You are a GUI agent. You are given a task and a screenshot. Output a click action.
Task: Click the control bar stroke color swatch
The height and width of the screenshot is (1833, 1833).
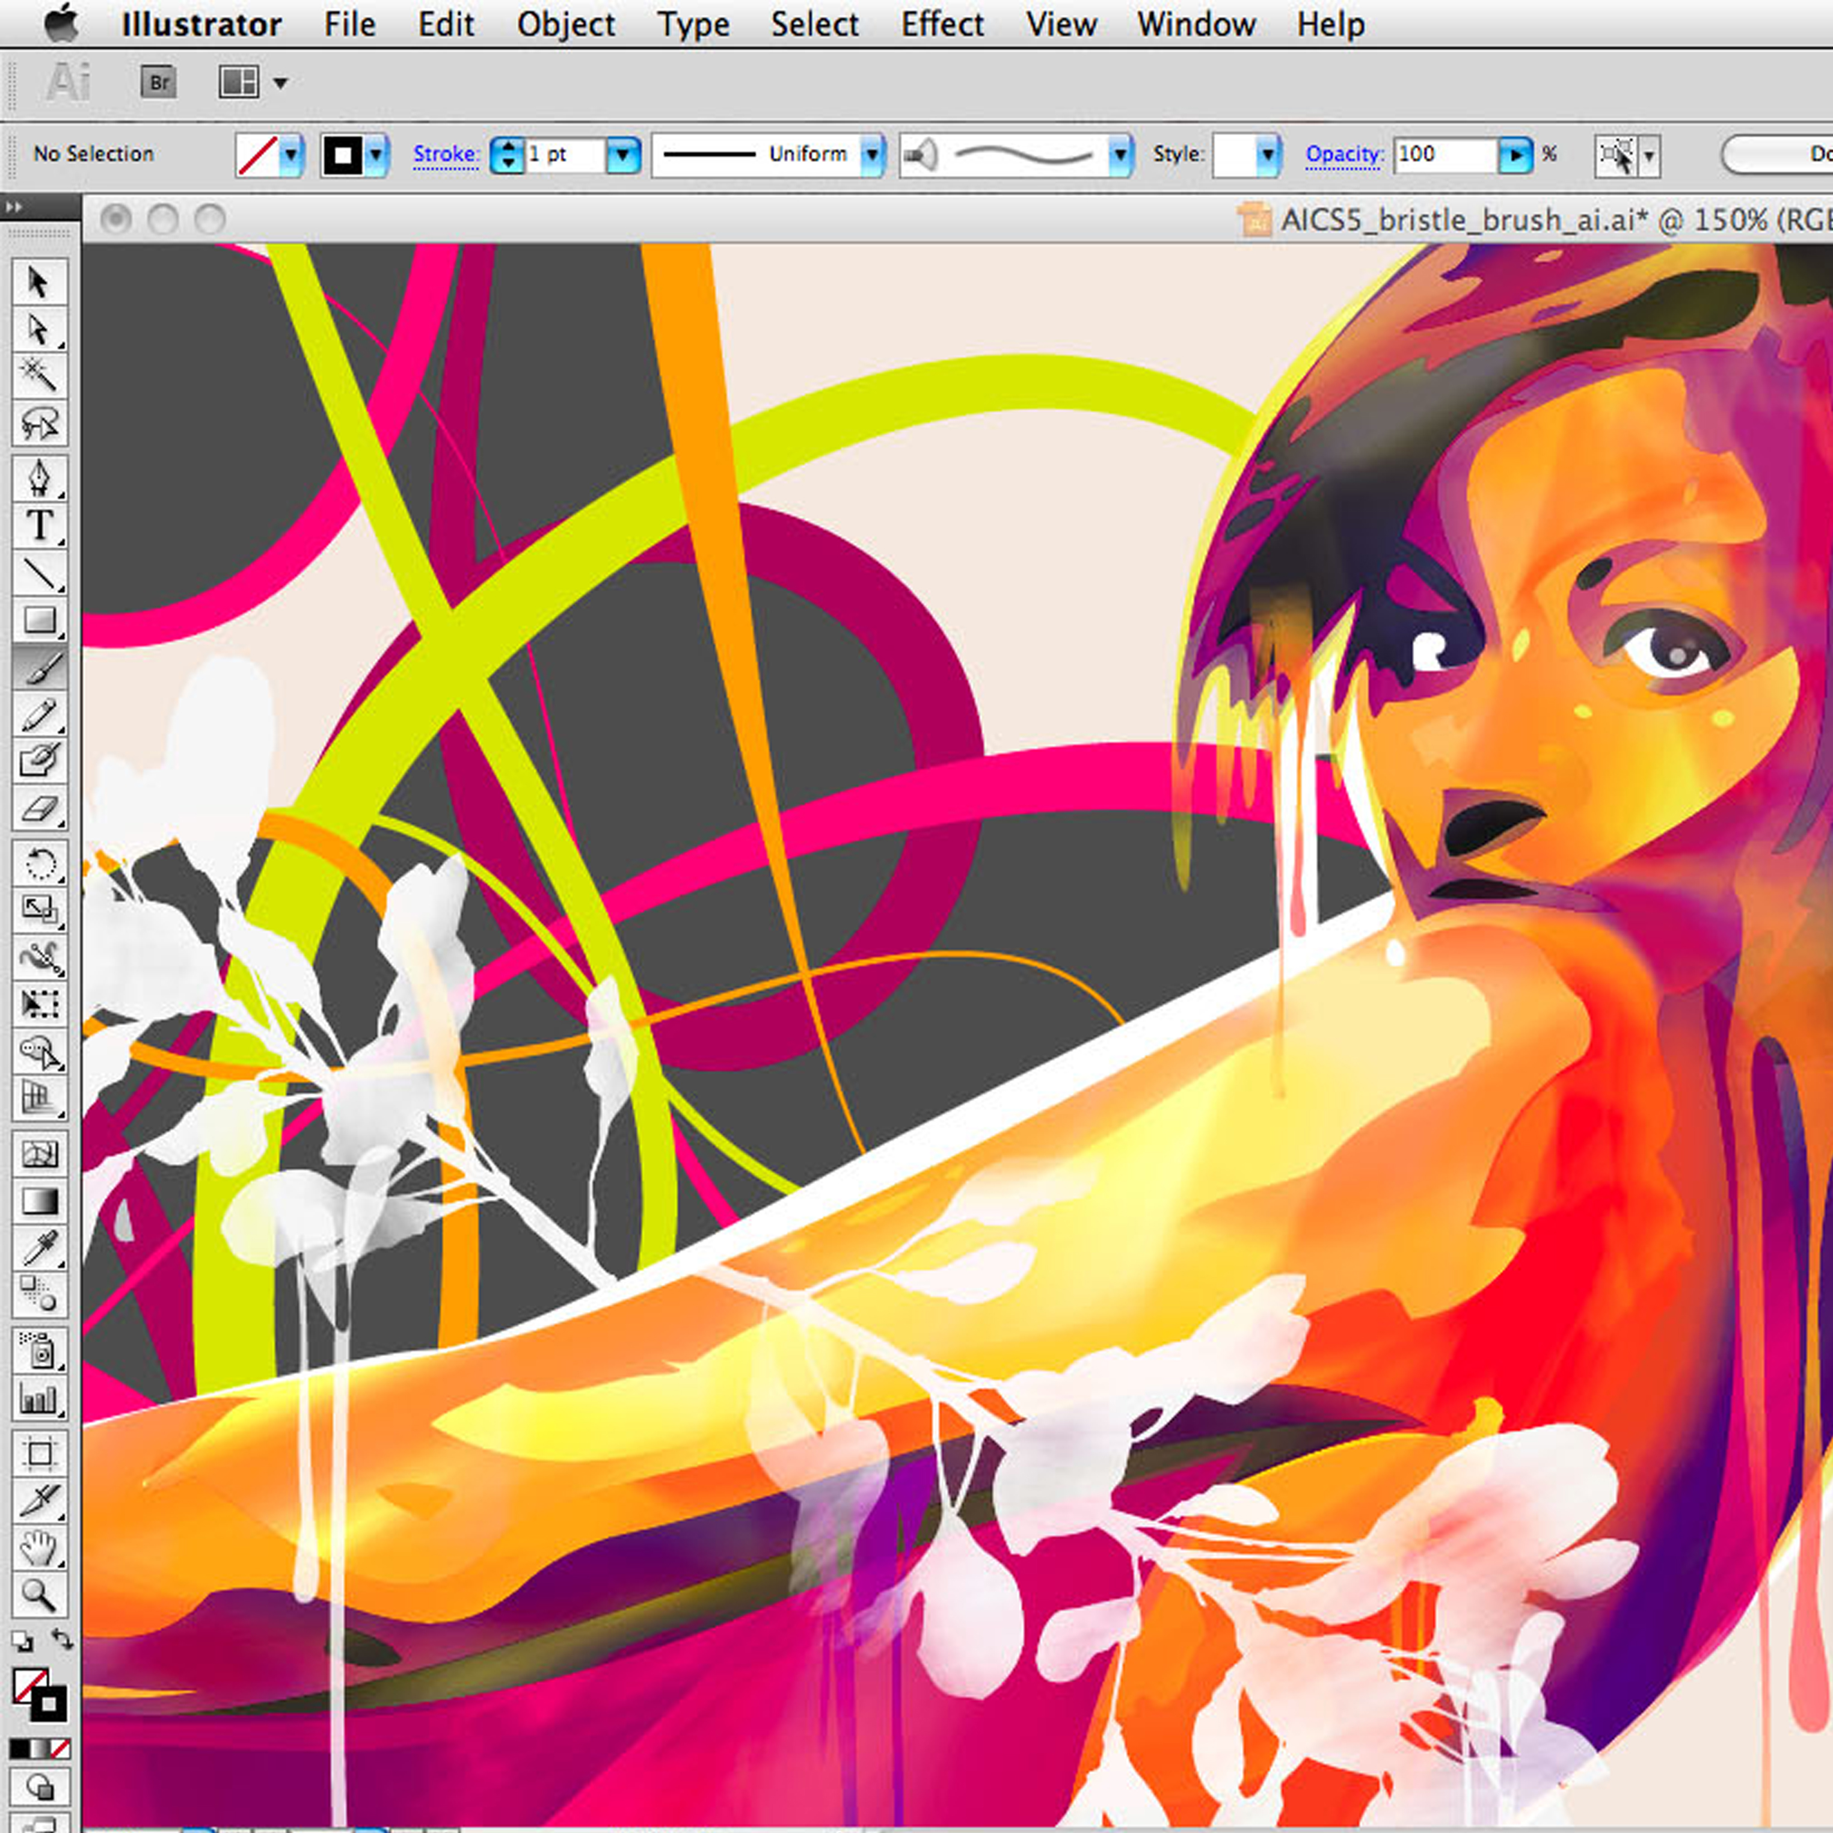[343, 155]
